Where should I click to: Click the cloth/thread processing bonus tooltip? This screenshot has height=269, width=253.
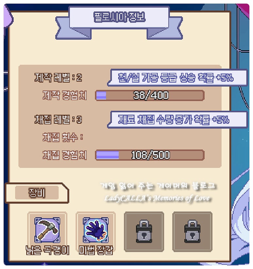pos(178,78)
